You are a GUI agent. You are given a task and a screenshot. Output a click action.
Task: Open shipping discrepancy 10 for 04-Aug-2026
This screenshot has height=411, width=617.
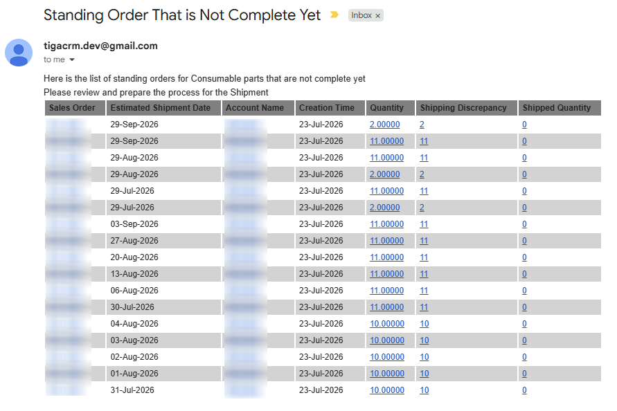424,324
